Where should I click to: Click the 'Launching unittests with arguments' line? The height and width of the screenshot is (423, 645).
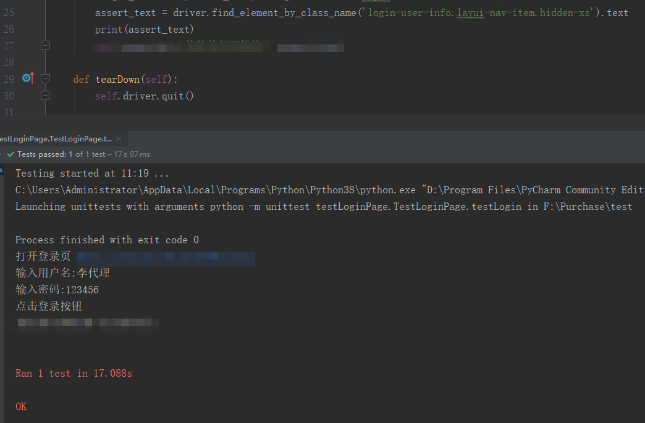324,206
